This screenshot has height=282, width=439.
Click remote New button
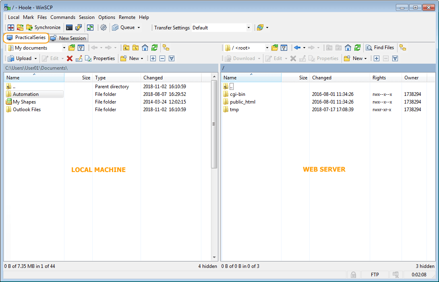click(x=354, y=58)
